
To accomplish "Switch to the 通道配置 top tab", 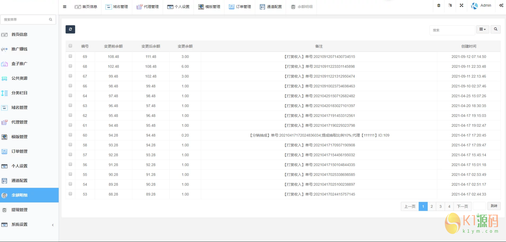I will click(271, 7).
